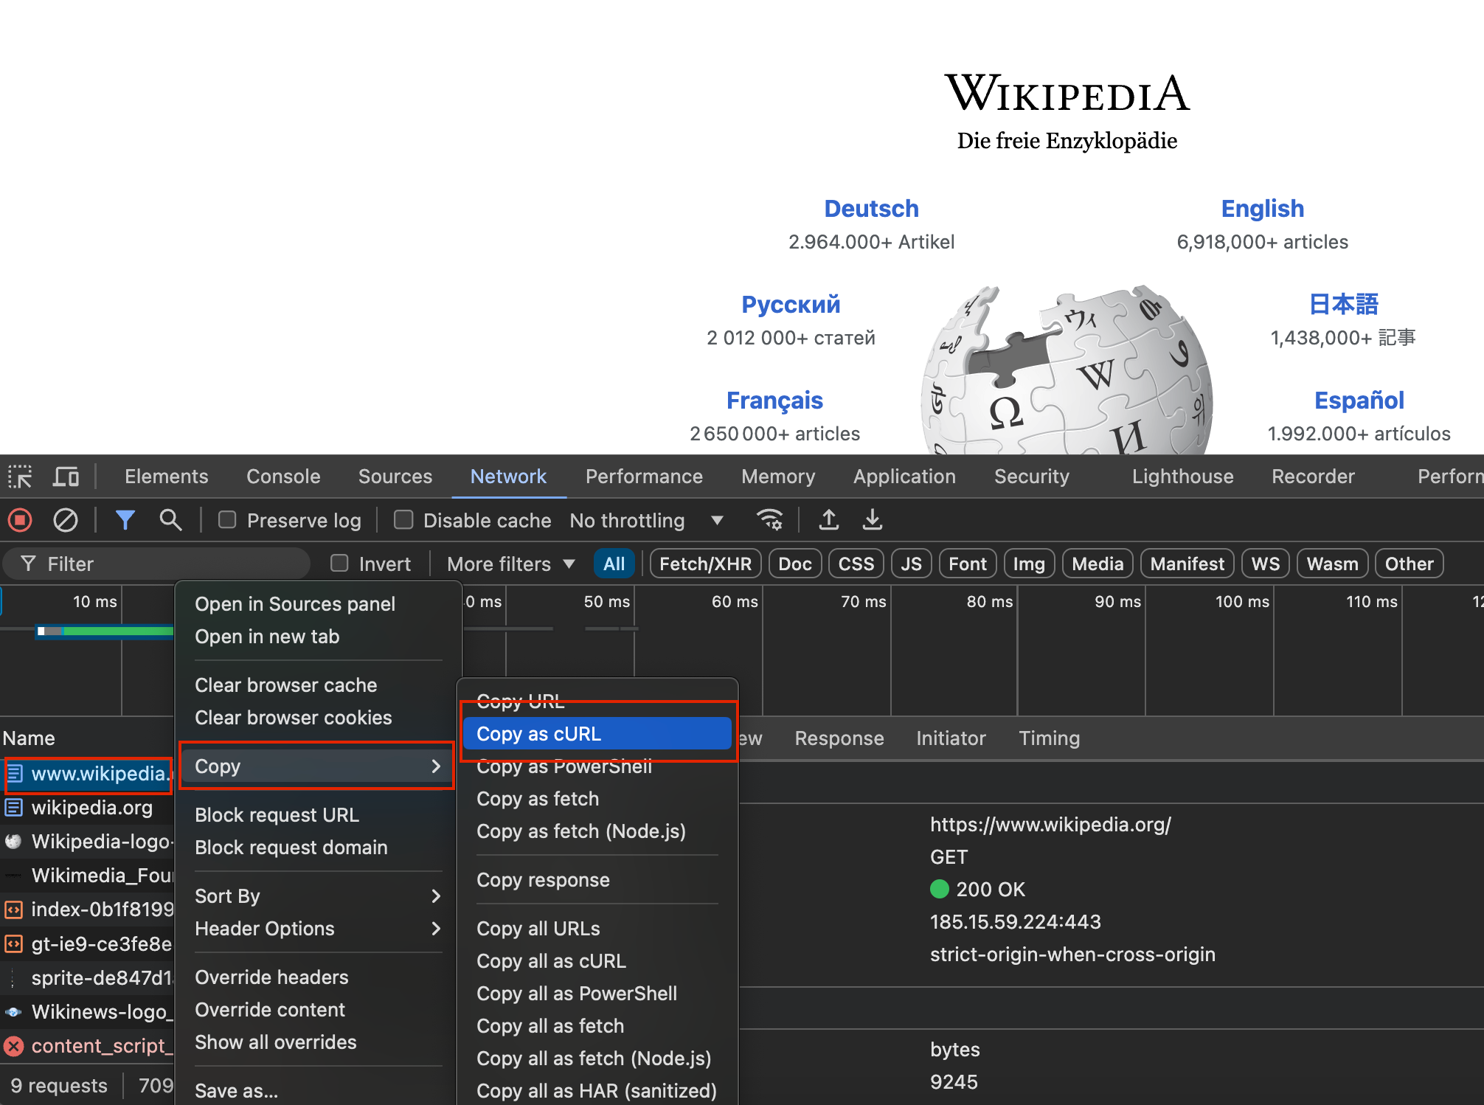Switch to the Sources panel tab
Image resolution: width=1484 pixels, height=1105 pixels.
pos(395,477)
